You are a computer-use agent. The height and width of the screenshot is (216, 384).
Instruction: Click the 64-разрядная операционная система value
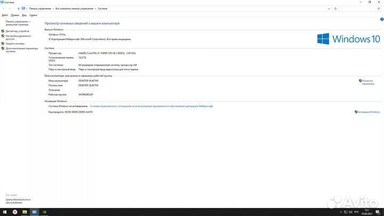coord(108,65)
